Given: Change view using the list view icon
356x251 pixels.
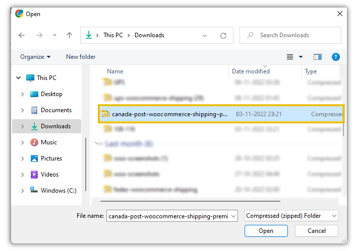Looking at the screenshot, I should [x=290, y=57].
